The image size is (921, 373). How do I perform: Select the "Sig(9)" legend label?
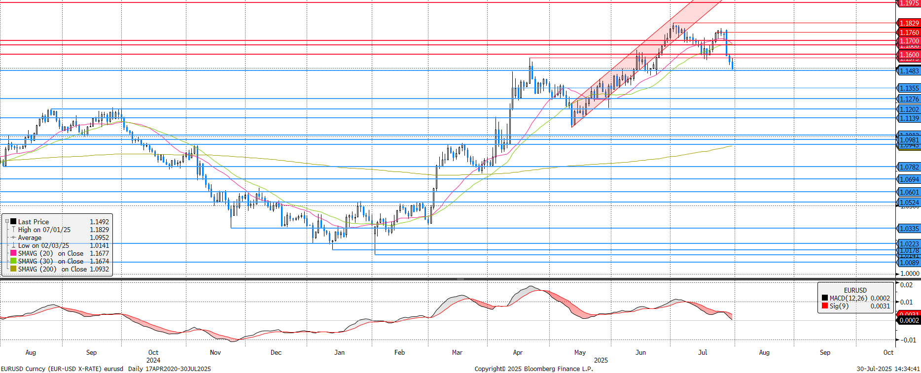pos(839,306)
